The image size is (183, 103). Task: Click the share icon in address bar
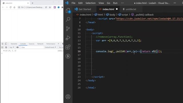(46, 7)
